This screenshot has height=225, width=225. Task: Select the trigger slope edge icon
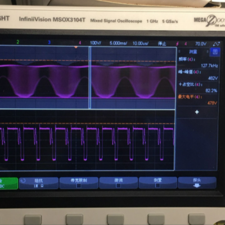[177, 44]
